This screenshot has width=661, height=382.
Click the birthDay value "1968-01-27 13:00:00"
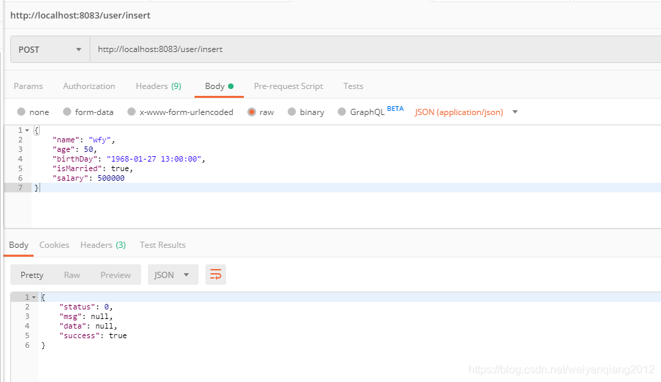click(154, 160)
